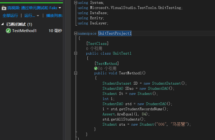Click the 'using Entity;' line
215x140 pixels.
pos(91,18)
